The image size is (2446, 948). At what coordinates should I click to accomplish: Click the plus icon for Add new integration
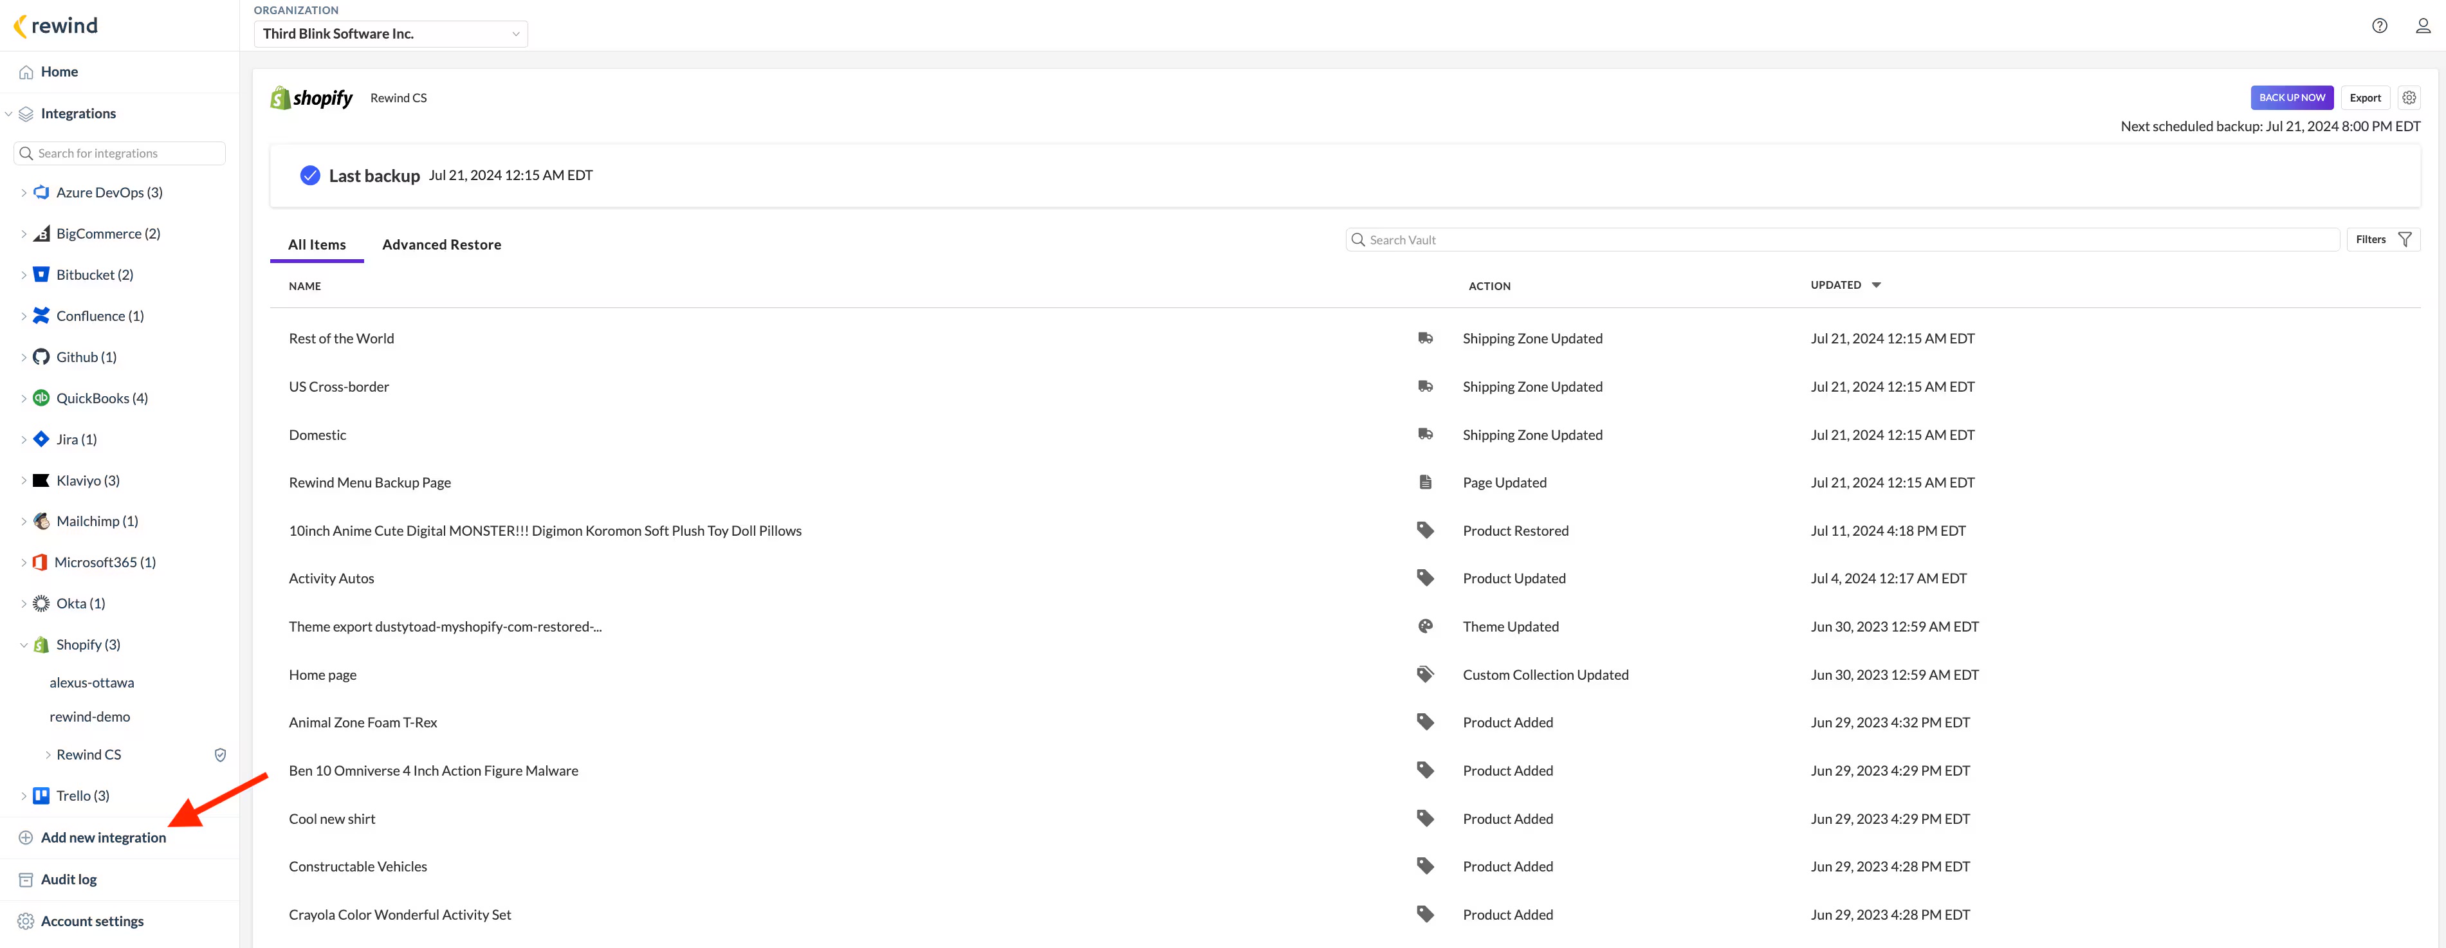tap(26, 838)
